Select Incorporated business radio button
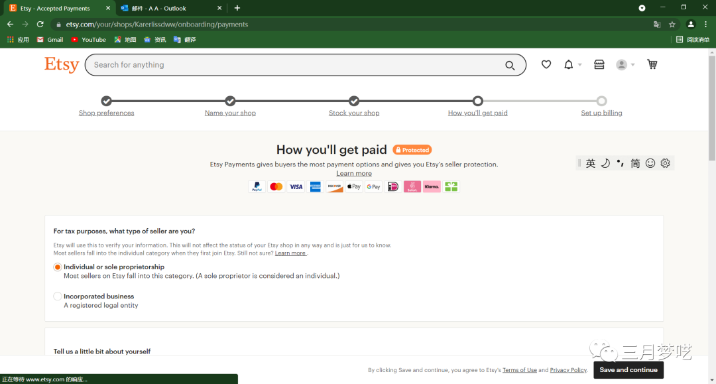Viewport: 716px width, 384px height. point(58,296)
